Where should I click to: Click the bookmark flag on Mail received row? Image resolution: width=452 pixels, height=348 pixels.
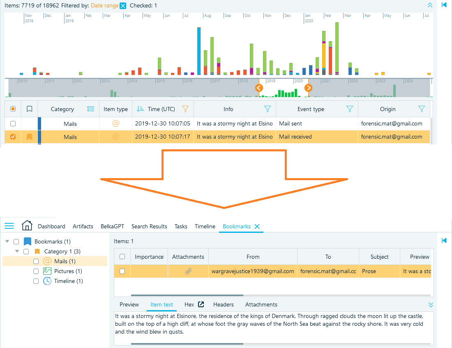pyautogui.click(x=30, y=137)
